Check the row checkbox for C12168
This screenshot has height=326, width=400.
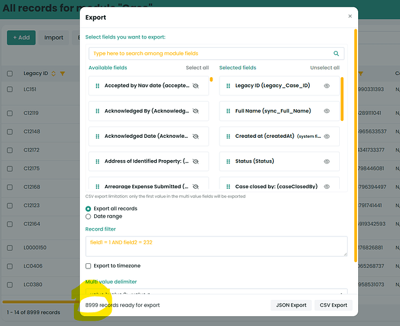(x=10, y=187)
